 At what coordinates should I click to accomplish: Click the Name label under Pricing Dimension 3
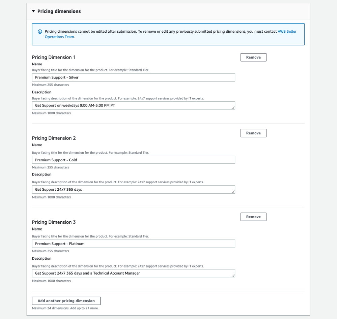pyautogui.click(x=37, y=229)
